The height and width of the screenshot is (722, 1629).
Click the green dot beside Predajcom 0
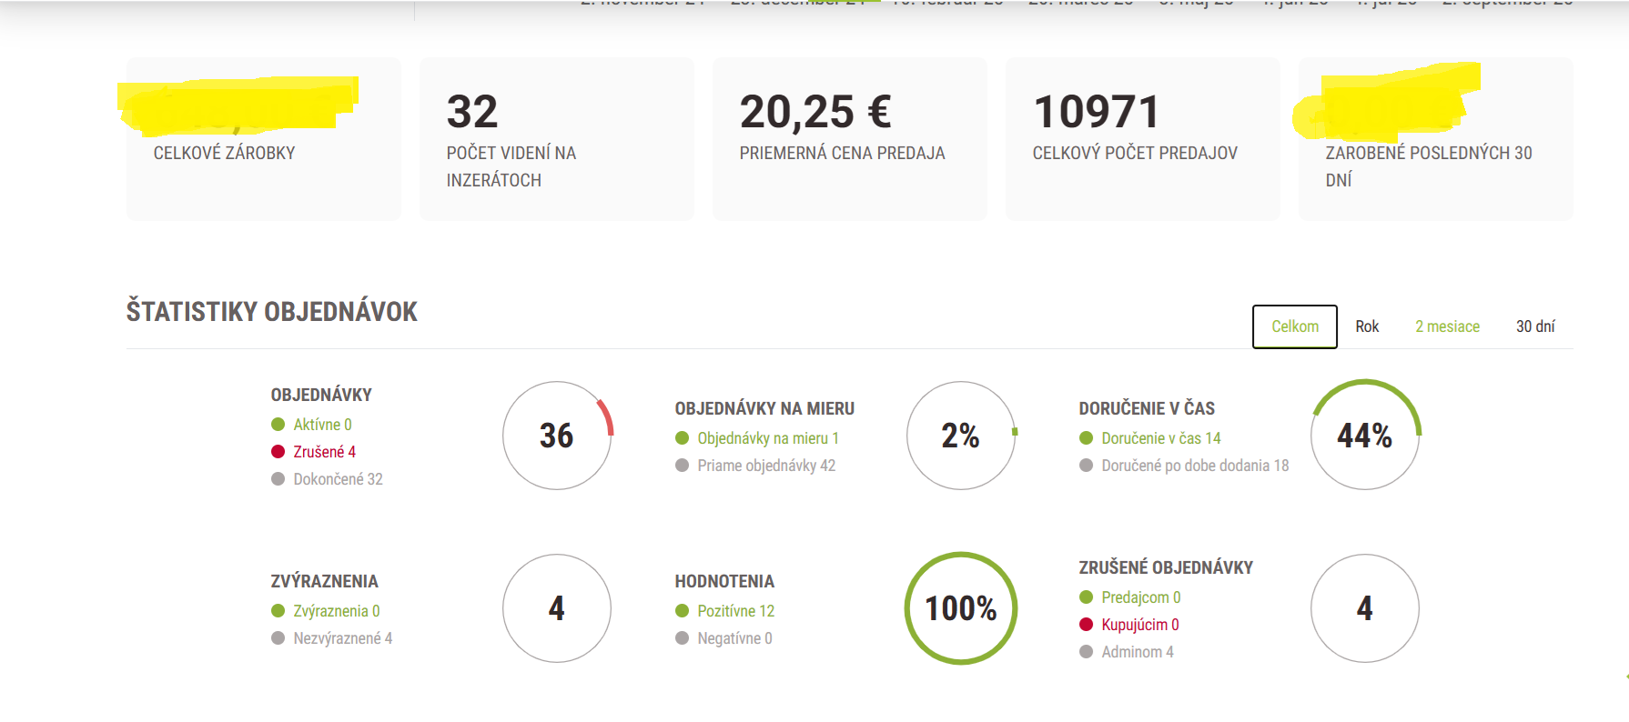click(x=1086, y=597)
